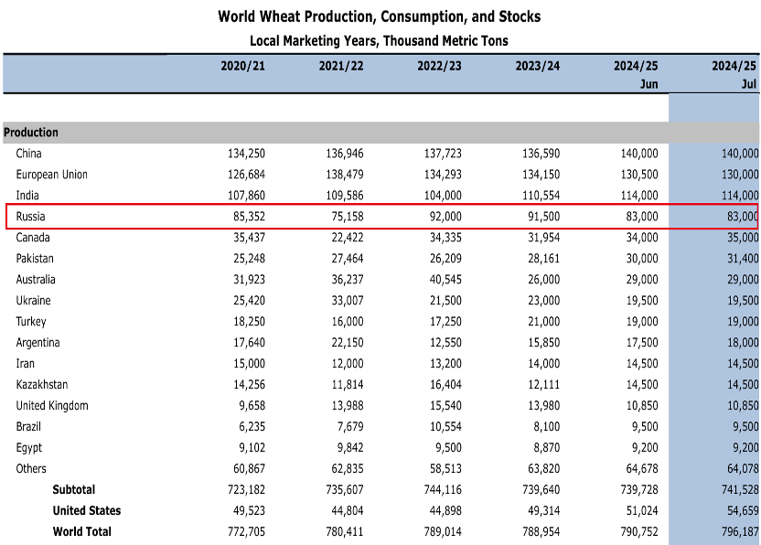The width and height of the screenshot is (761, 545).
Task: Click European Union 2021/22 value 138,479
Action: click(x=345, y=175)
